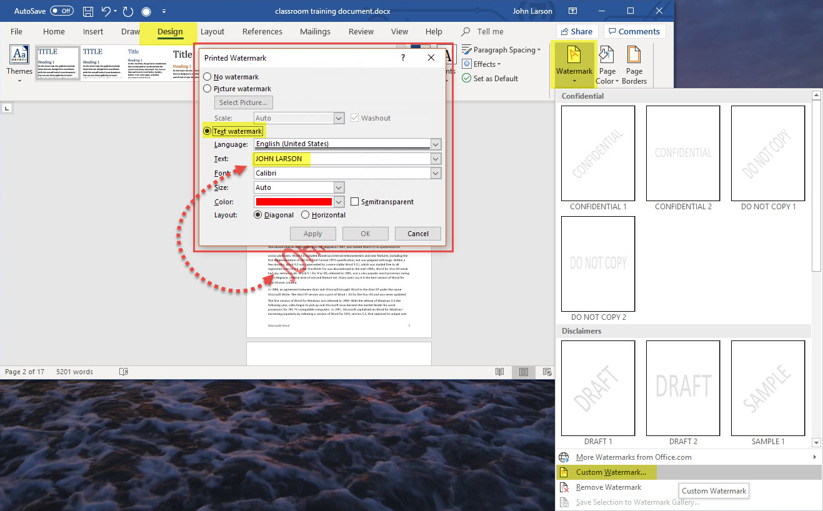This screenshot has height=511, width=823.
Task: Pick the CONFIDENTIAL 1 watermark thumbnail
Action: click(598, 152)
